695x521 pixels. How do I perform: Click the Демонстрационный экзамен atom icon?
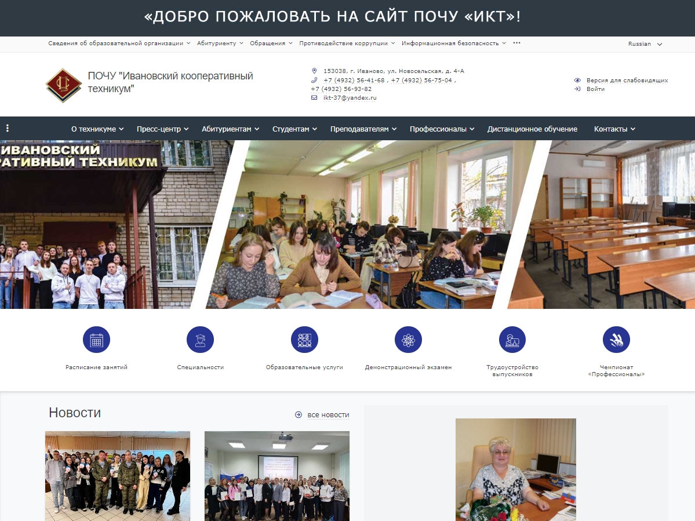tap(408, 340)
